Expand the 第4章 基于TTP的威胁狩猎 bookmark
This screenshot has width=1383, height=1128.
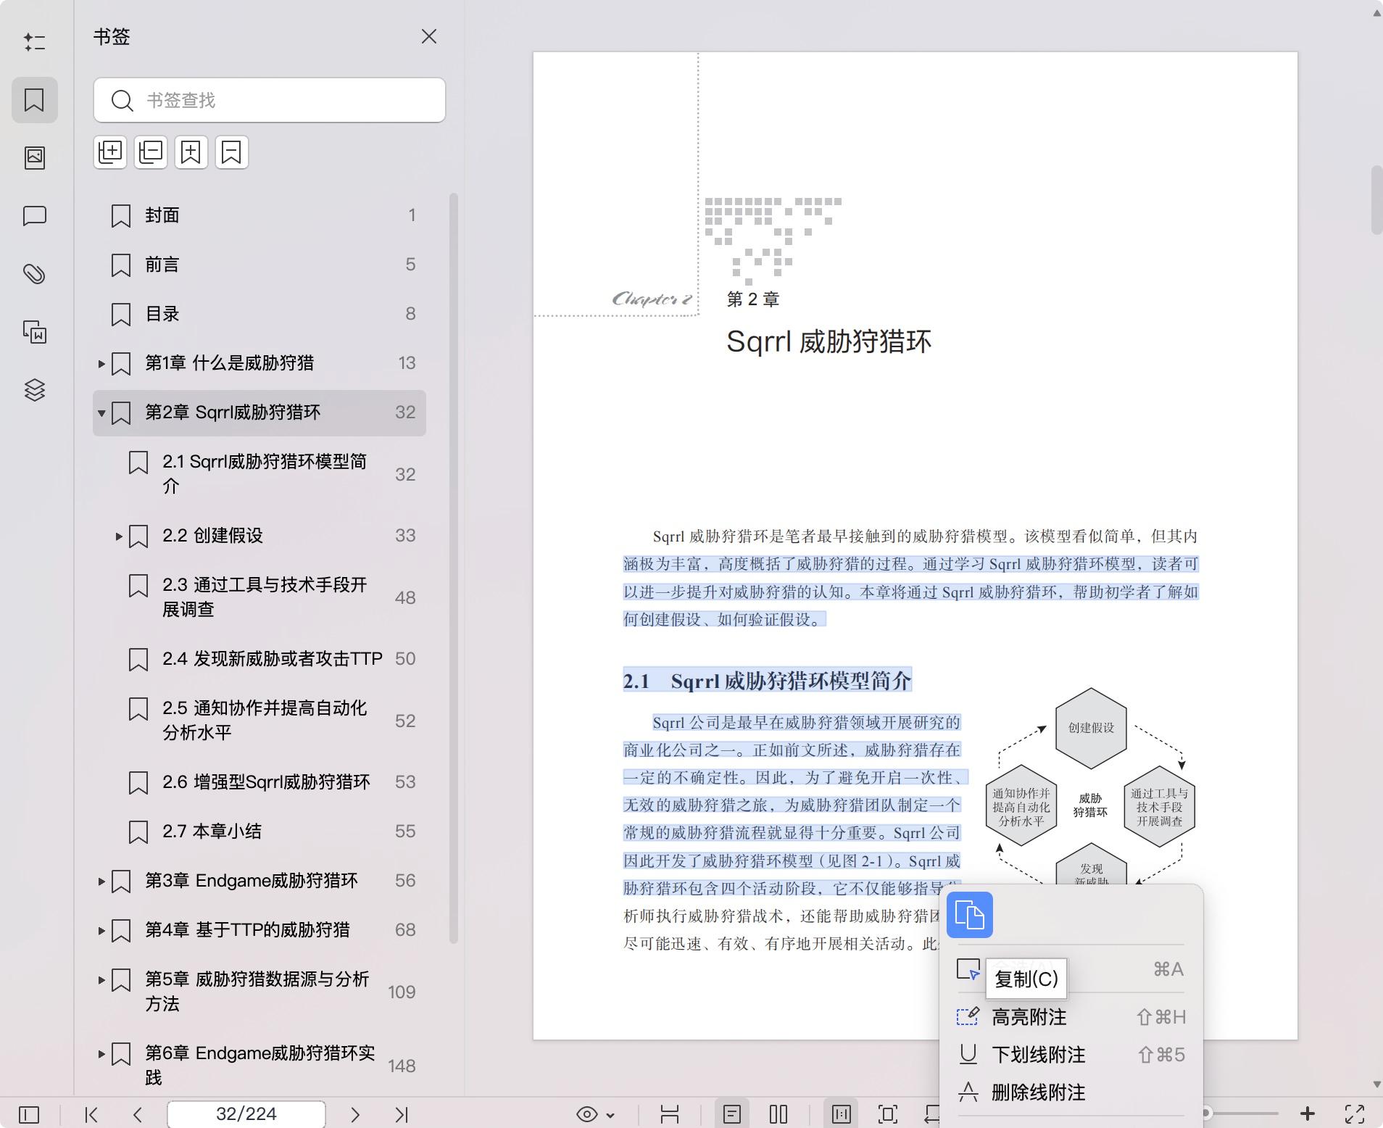tap(101, 931)
